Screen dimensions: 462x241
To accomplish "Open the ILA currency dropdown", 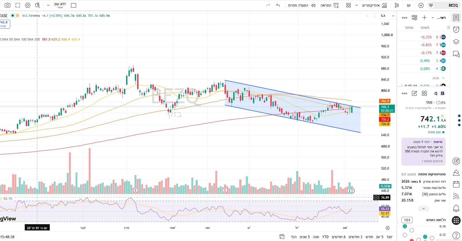I will [388, 16].
